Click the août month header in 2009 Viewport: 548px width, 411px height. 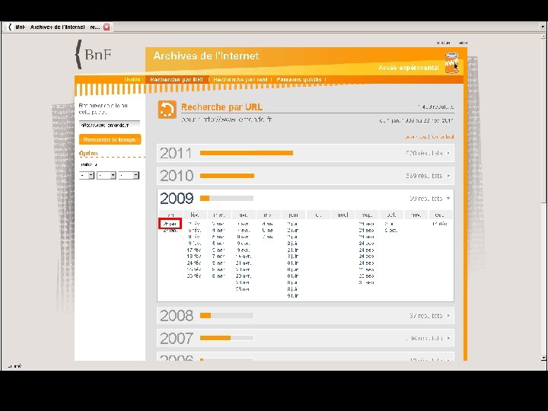click(342, 215)
